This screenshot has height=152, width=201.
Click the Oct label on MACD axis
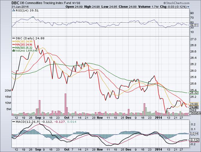pos(67,149)
